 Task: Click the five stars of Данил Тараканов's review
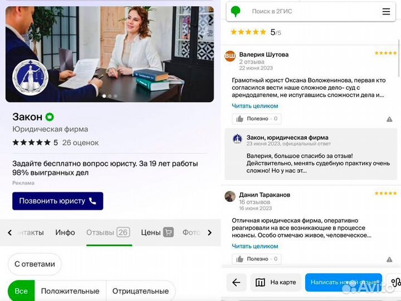pyautogui.click(x=385, y=193)
